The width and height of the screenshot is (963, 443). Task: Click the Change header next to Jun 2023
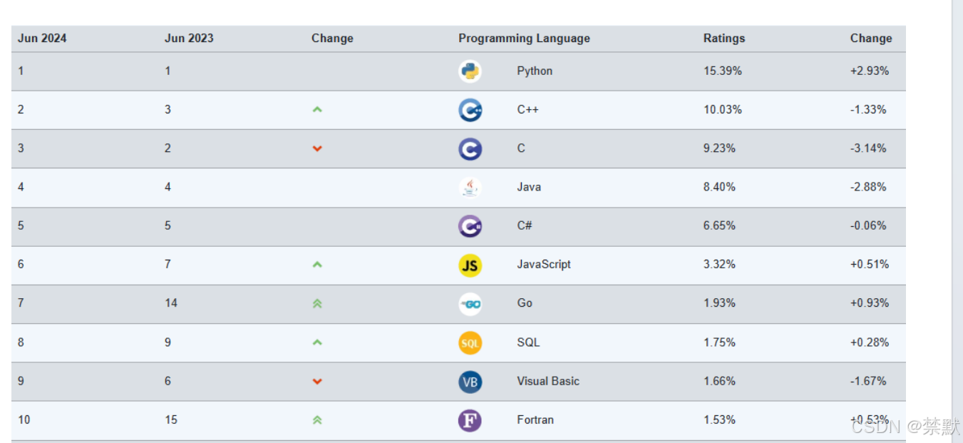pyautogui.click(x=332, y=39)
